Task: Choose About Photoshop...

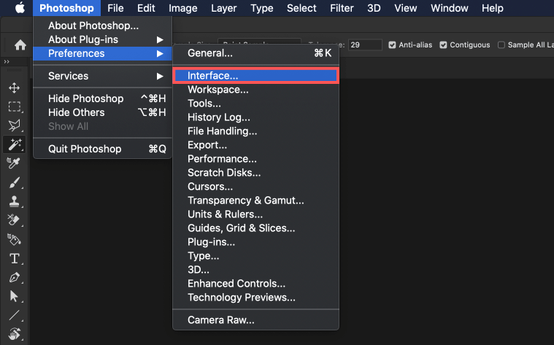Action: tap(102, 26)
